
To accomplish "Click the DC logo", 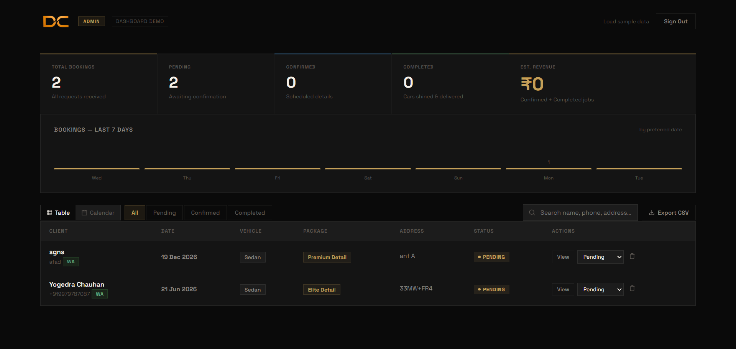I will click(x=56, y=21).
